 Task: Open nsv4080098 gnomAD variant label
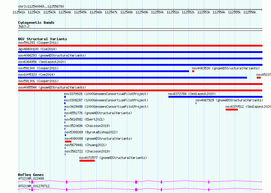click(x=98, y=139)
